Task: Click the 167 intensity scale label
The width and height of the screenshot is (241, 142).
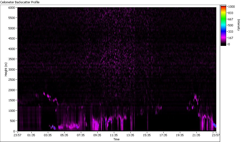Action: click(231, 38)
